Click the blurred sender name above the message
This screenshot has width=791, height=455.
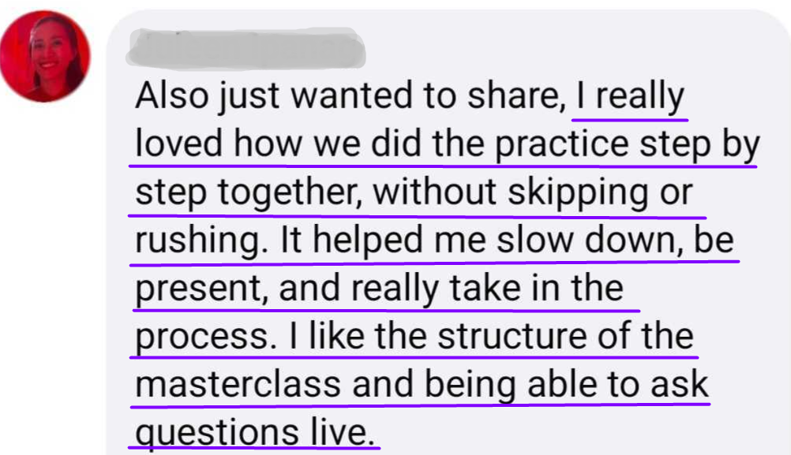click(x=246, y=48)
